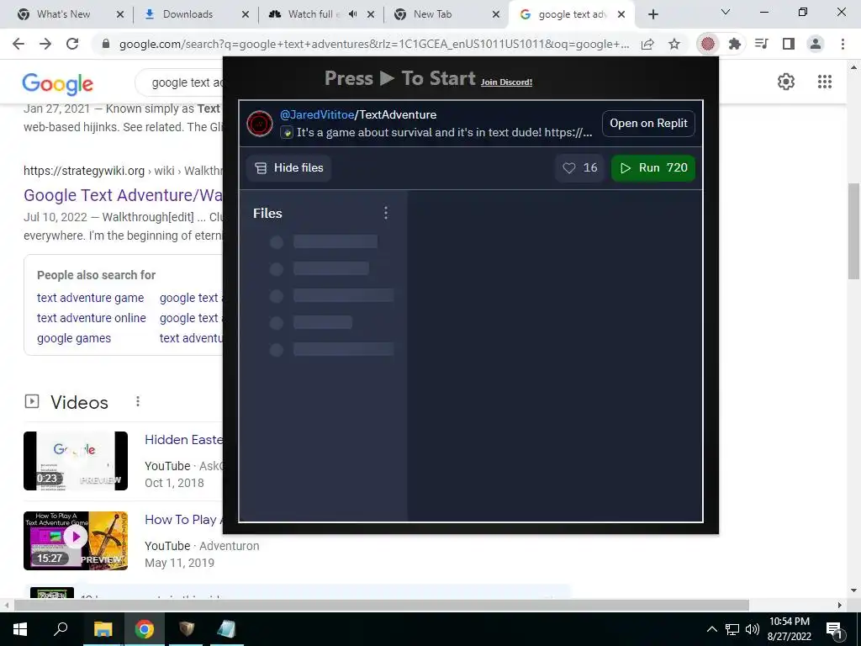
Task: Open the taskbar clock and date
Action: (x=789, y=629)
